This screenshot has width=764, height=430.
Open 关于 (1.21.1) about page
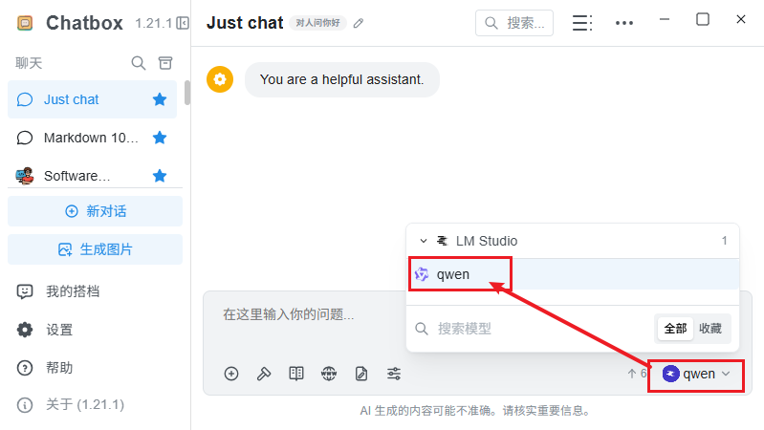coord(95,404)
